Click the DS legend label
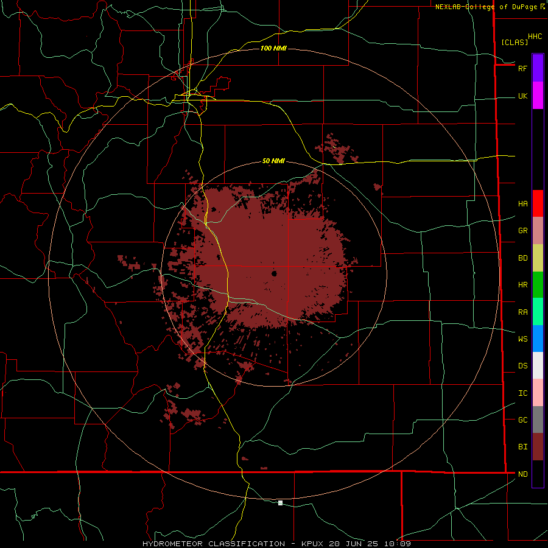Image resolution: width=548 pixels, height=548 pixels. [x=522, y=366]
